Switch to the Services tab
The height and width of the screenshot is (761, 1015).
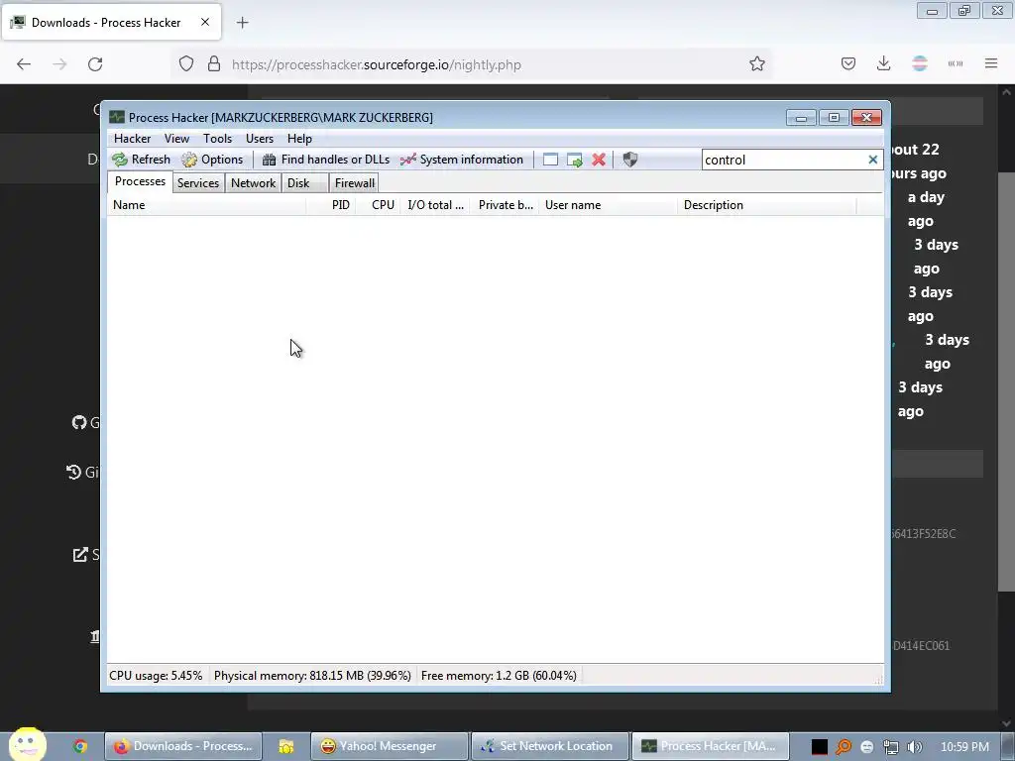coord(198,183)
